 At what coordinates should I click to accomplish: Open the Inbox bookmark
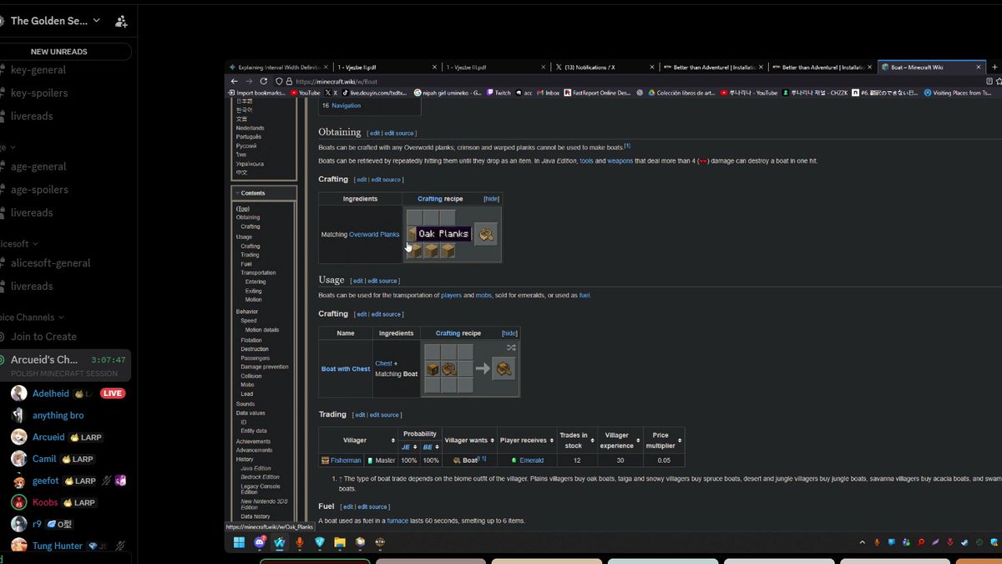(549, 93)
